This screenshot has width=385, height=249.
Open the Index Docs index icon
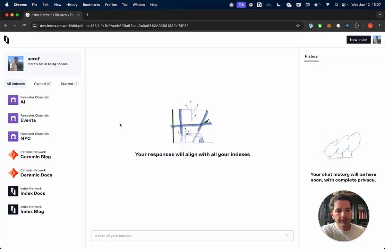[13, 191]
